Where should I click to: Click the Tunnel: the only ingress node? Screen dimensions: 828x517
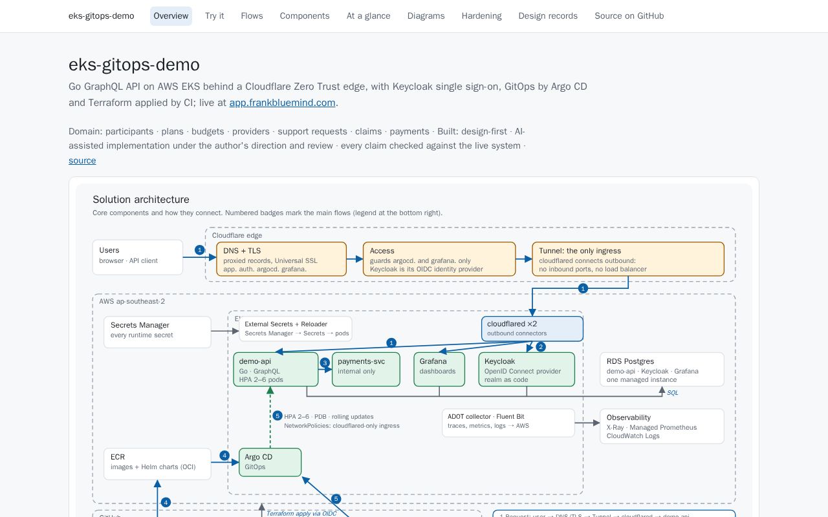pos(628,259)
